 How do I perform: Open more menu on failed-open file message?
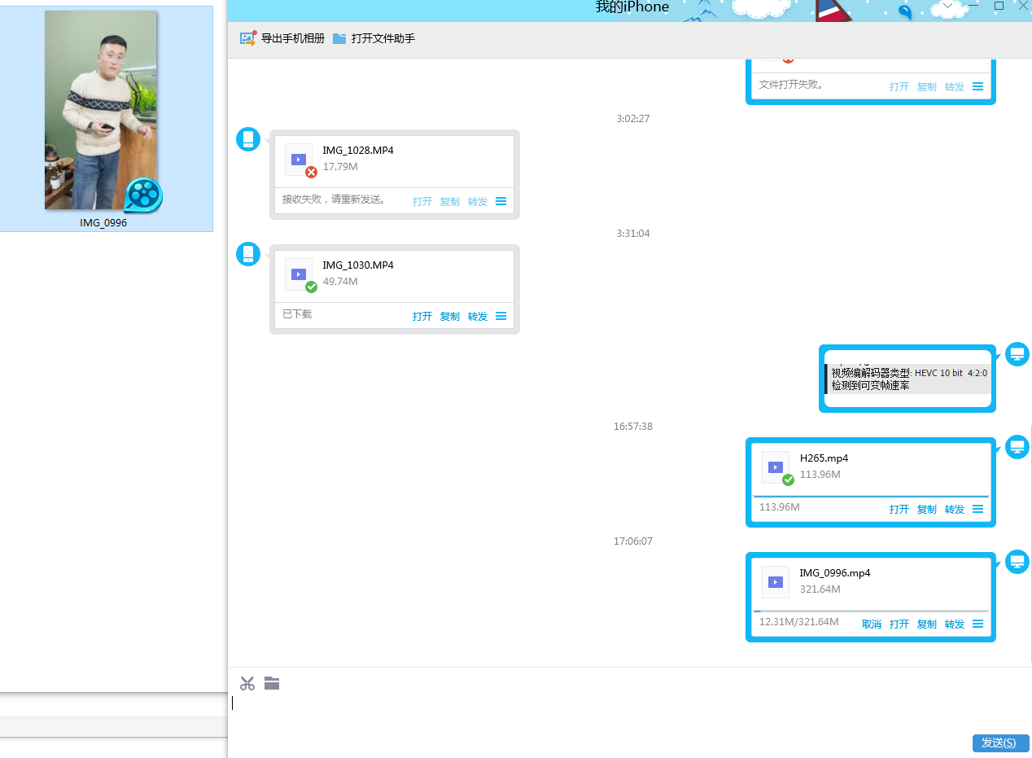click(978, 86)
